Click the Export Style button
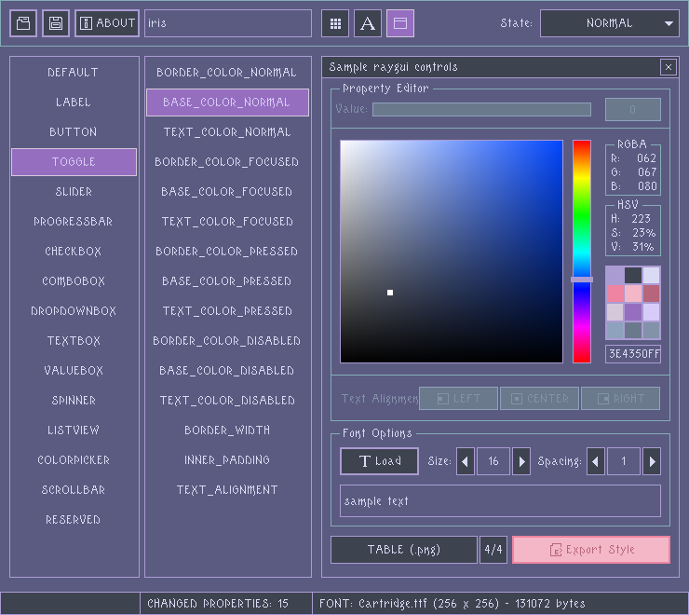 [590, 550]
